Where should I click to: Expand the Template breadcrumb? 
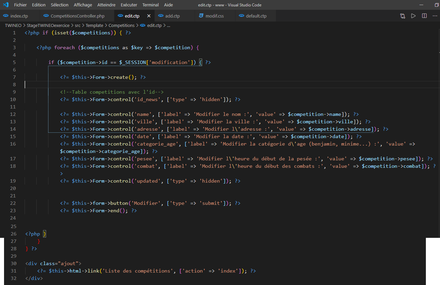coord(95,25)
